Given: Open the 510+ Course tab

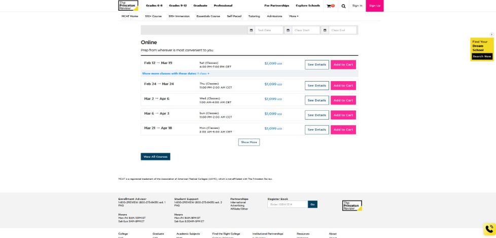Looking at the screenshot, I should tap(153, 16).
